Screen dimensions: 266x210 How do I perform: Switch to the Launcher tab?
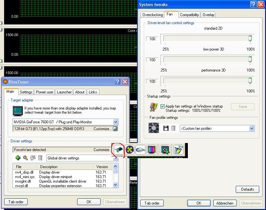coord(64,92)
